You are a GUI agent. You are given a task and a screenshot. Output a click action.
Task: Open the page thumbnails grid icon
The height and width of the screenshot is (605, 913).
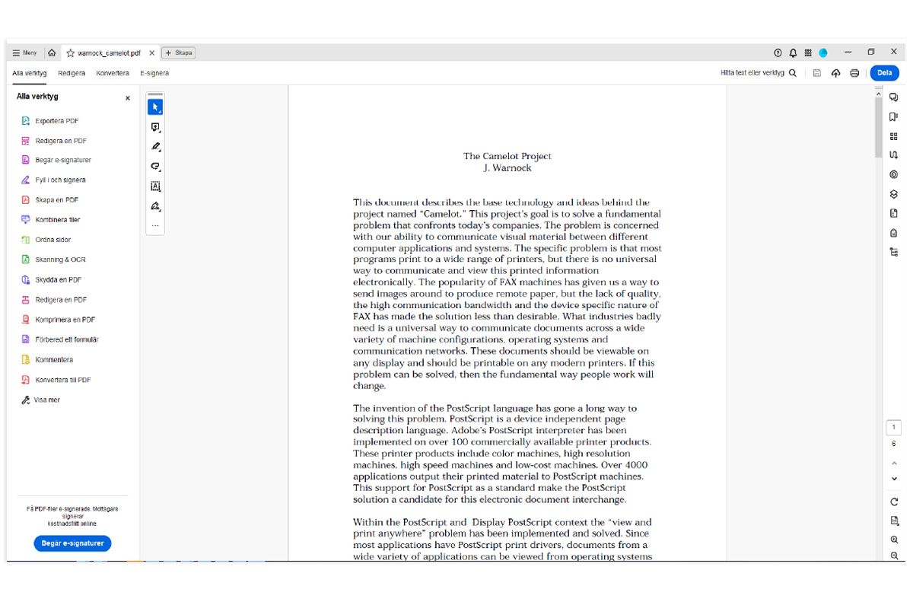[894, 136]
